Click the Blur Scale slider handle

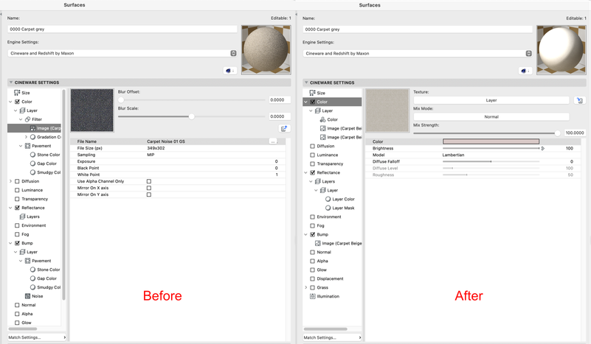pos(192,116)
